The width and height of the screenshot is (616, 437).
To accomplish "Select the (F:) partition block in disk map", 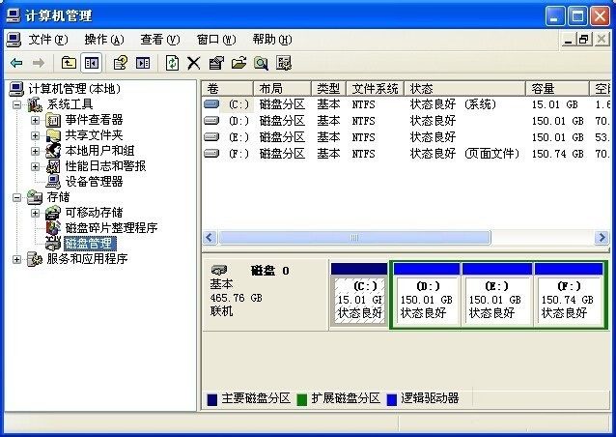I will click(x=567, y=300).
